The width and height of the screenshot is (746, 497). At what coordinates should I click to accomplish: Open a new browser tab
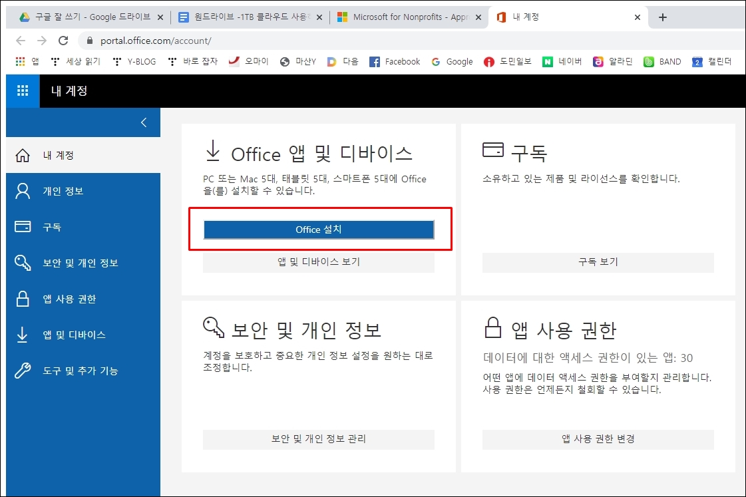click(663, 17)
